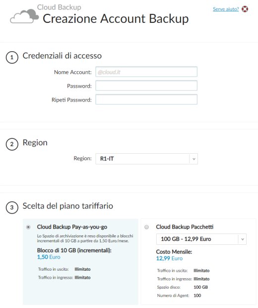
Task: Open the Region R1-IT dropdown
Action: (x=146, y=159)
